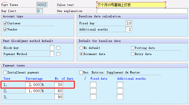Click term 1 percentage field 2.000
This screenshot has height=105, width=189.
(33, 85)
